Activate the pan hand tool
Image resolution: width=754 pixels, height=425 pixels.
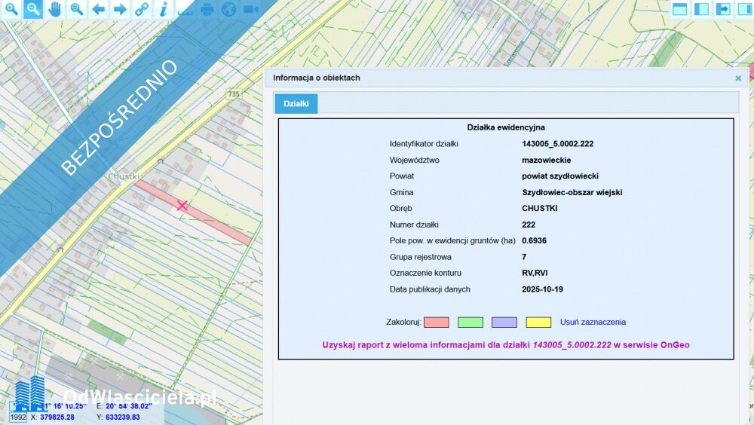54,9
